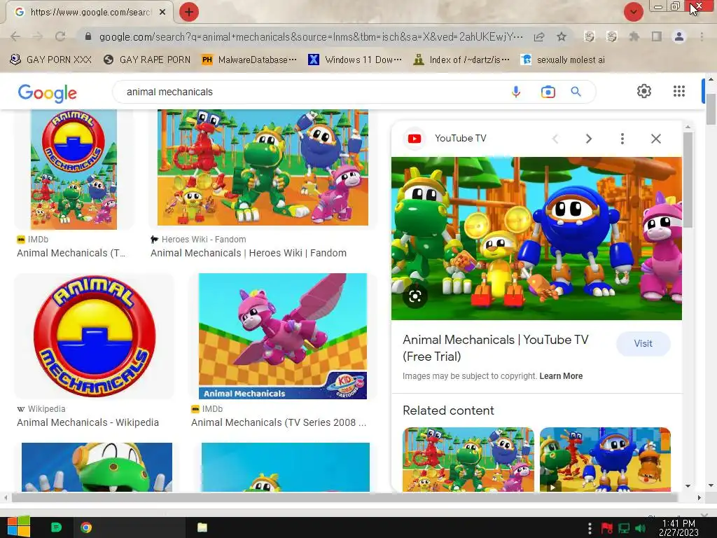Reload the current page

point(60,36)
